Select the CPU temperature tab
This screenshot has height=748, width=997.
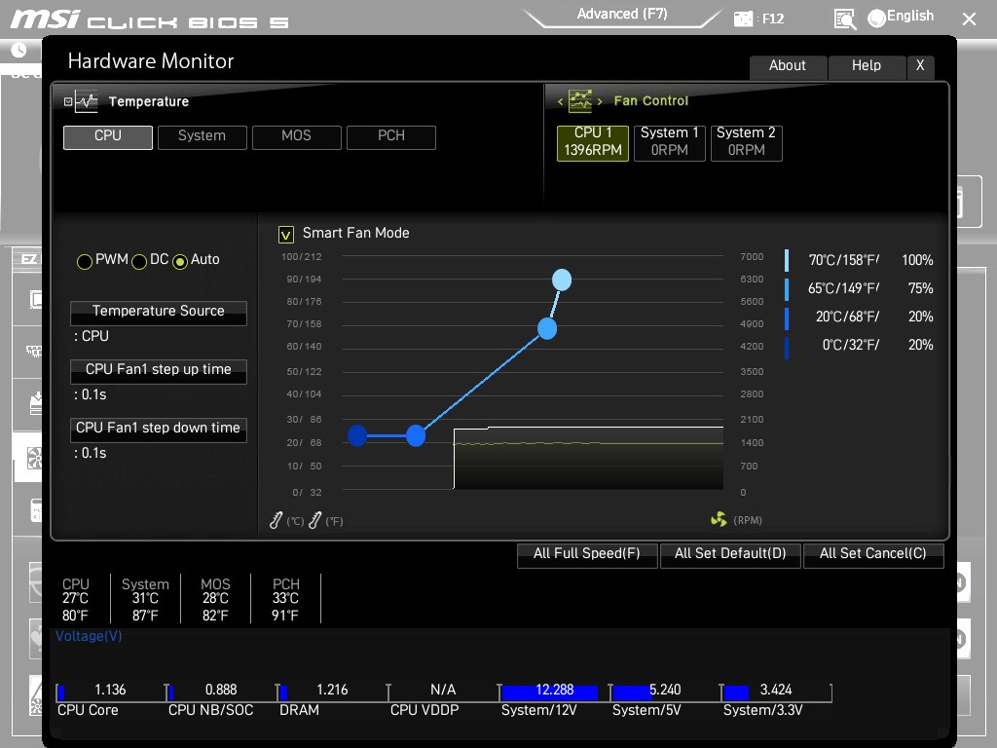click(107, 136)
